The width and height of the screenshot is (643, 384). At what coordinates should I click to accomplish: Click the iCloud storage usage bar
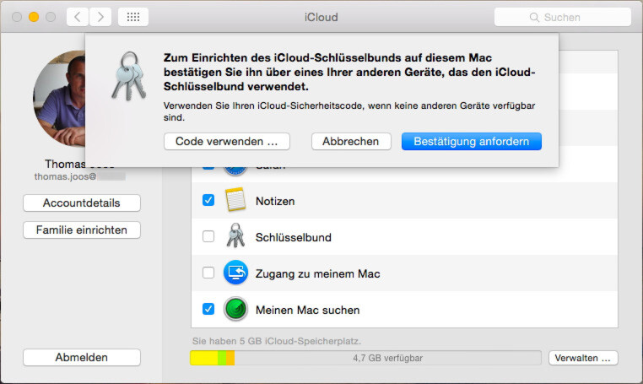click(365, 358)
